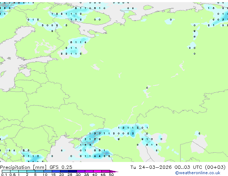Select the 5–10 mm legend color swatch

pyautogui.click(x=39, y=171)
